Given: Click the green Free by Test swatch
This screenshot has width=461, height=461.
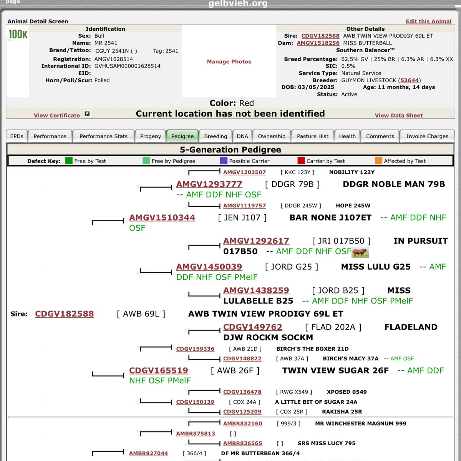Looking at the screenshot, I should pyautogui.click(x=69, y=161).
